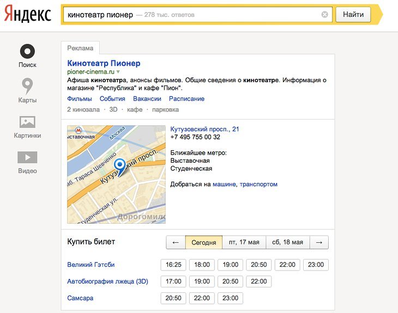Choose Великий Гэтсби 22:00 showtime
Viewport: 398px width, 313px height.
pyautogui.click(x=287, y=265)
